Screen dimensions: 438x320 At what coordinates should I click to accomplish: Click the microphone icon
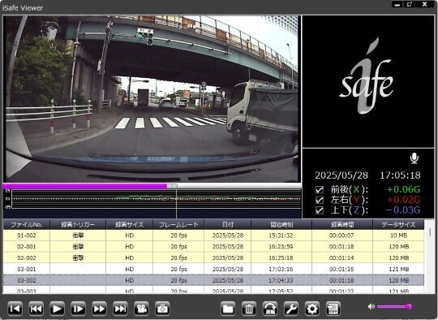click(x=414, y=158)
